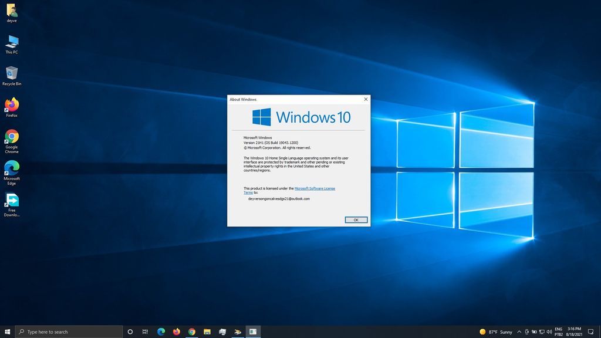Close the About Windows dialog
601x338 pixels.
click(x=366, y=99)
